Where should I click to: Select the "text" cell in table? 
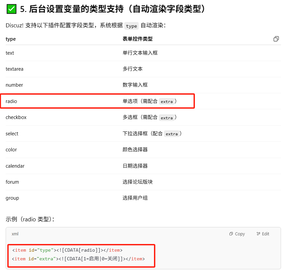tap(10, 53)
